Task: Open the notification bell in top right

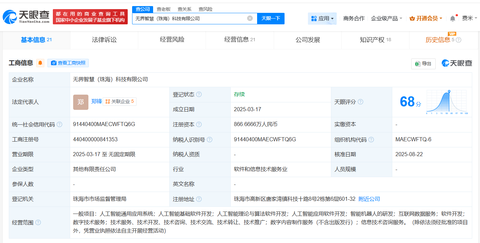Action: pyautogui.click(x=452, y=18)
